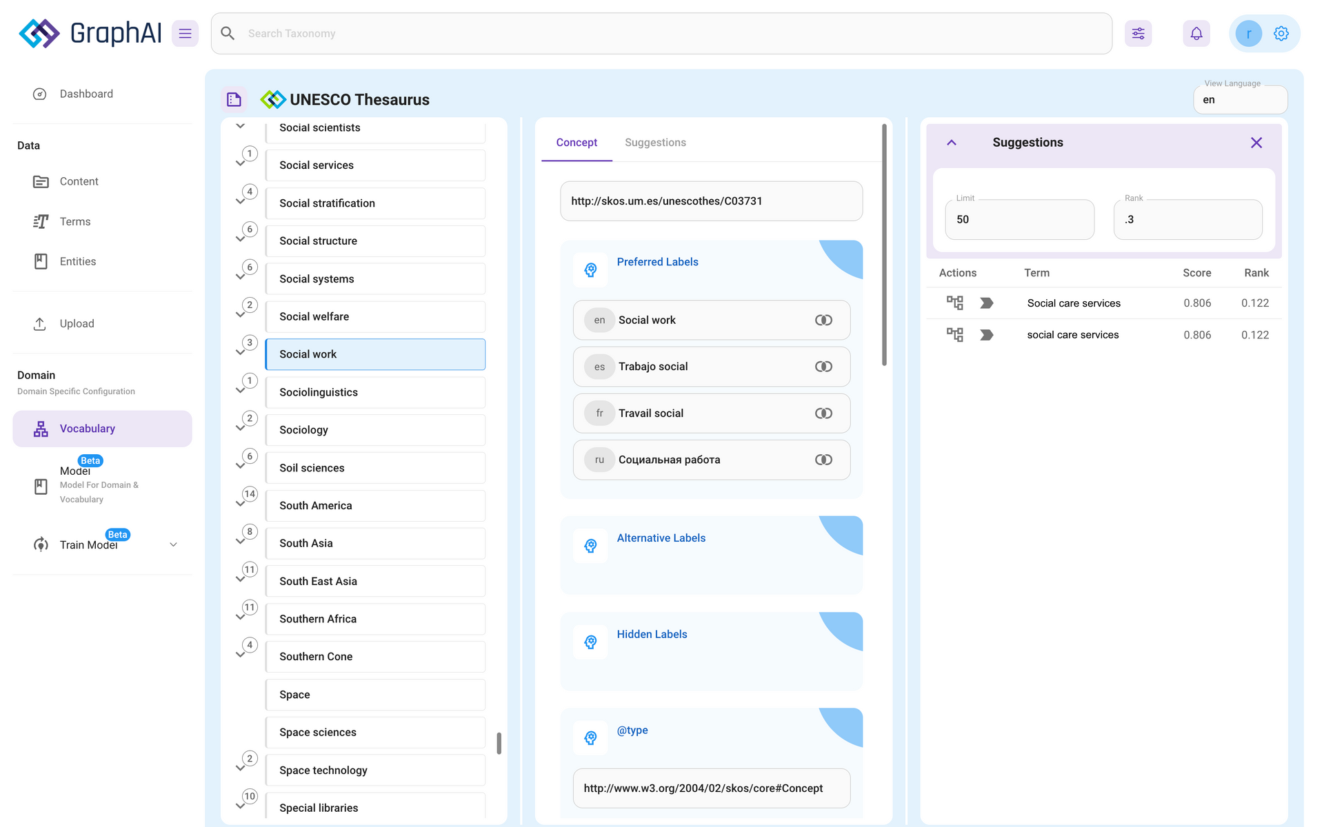
Task: Collapse the Suggestions panel chevron
Action: tap(952, 143)
